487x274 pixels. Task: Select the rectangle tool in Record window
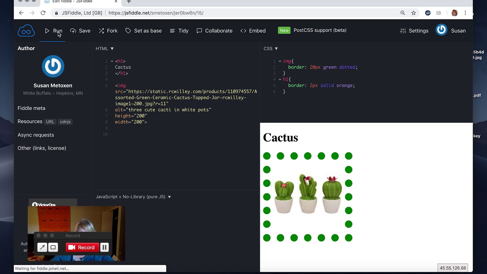53,247
